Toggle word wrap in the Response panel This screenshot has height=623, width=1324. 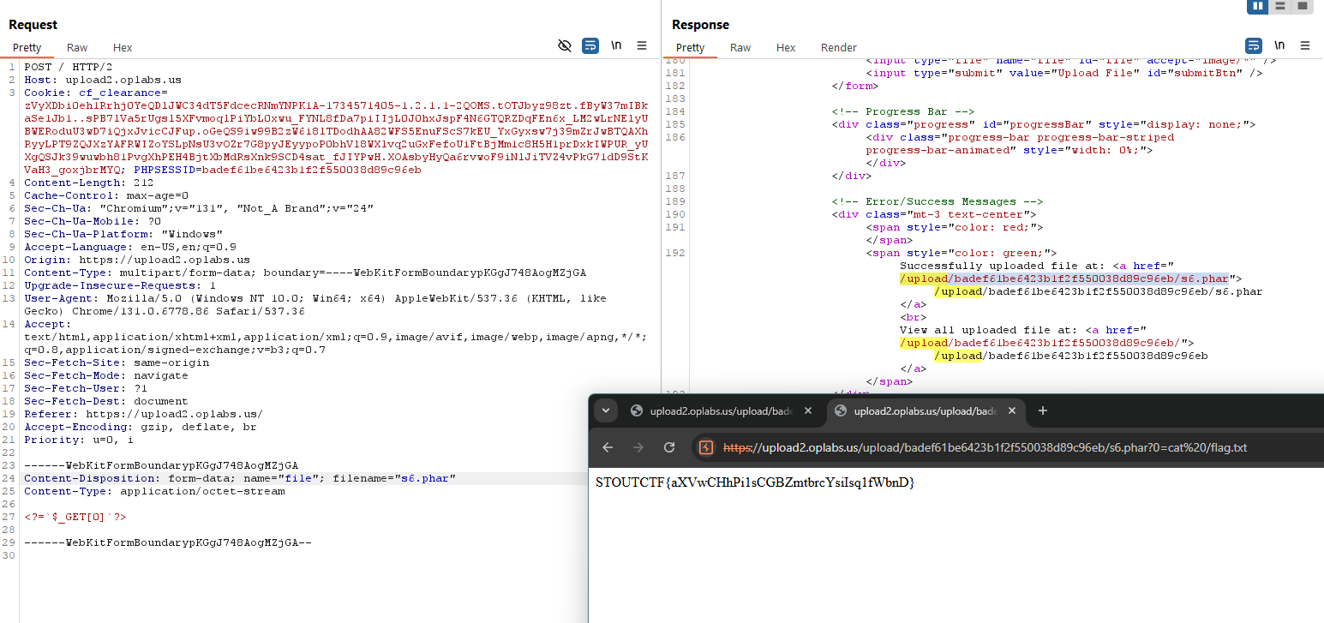[1254, 46]
